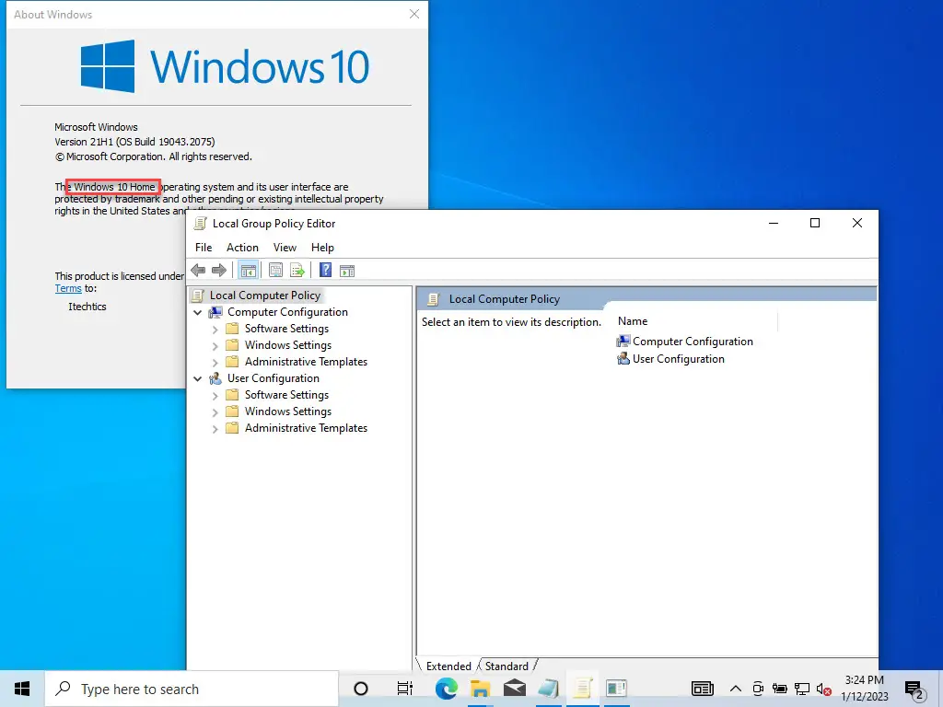Screen dimensions: 943x707
Task: Switch to the Extended tab
Action: click(448, 666)
